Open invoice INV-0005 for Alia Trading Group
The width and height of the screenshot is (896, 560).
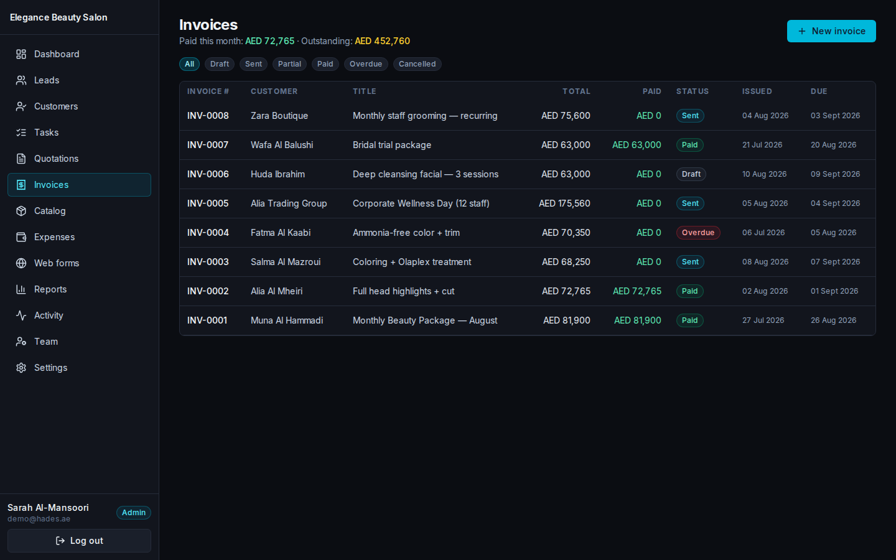click(x=528, y=203)
